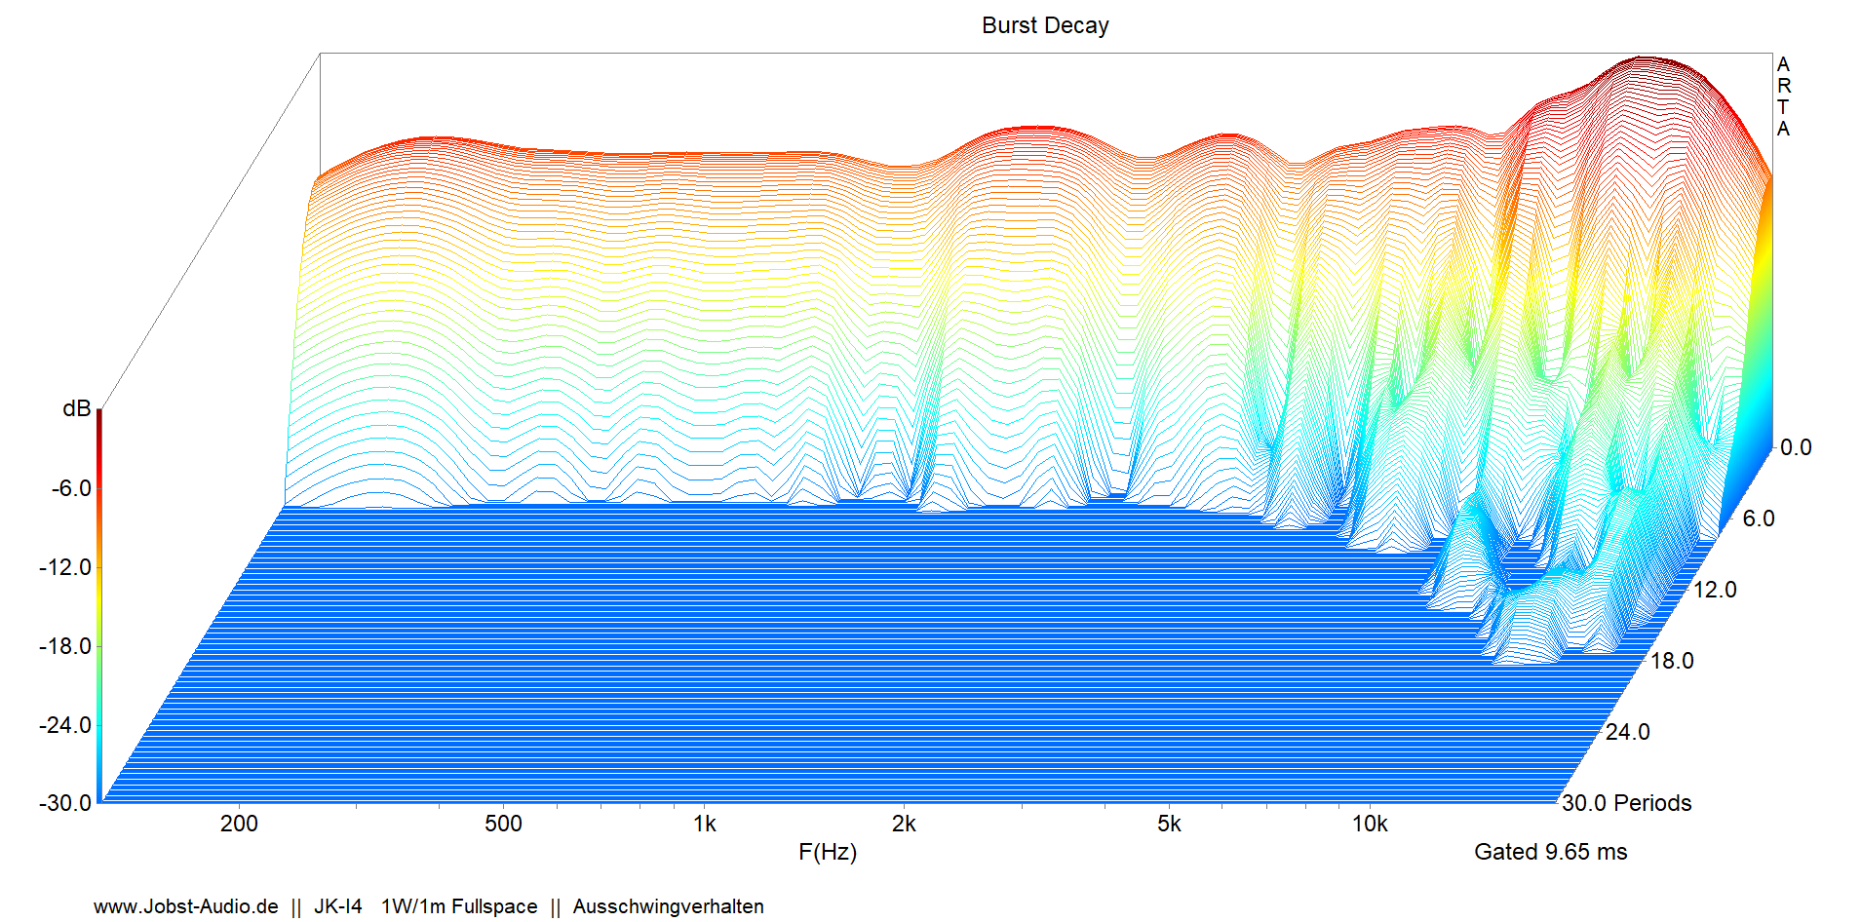The width and height of the screenshot is (1861, 922).
Task: Open the www.Jobst-Audio.de link in footer
Action: pyautogui.click(x=185, y=906)
